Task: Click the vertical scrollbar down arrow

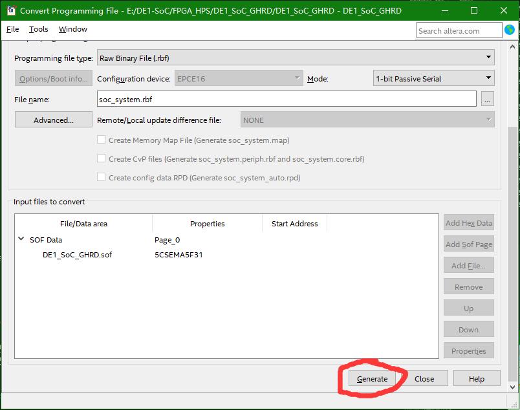Action: tap(512, 387)
